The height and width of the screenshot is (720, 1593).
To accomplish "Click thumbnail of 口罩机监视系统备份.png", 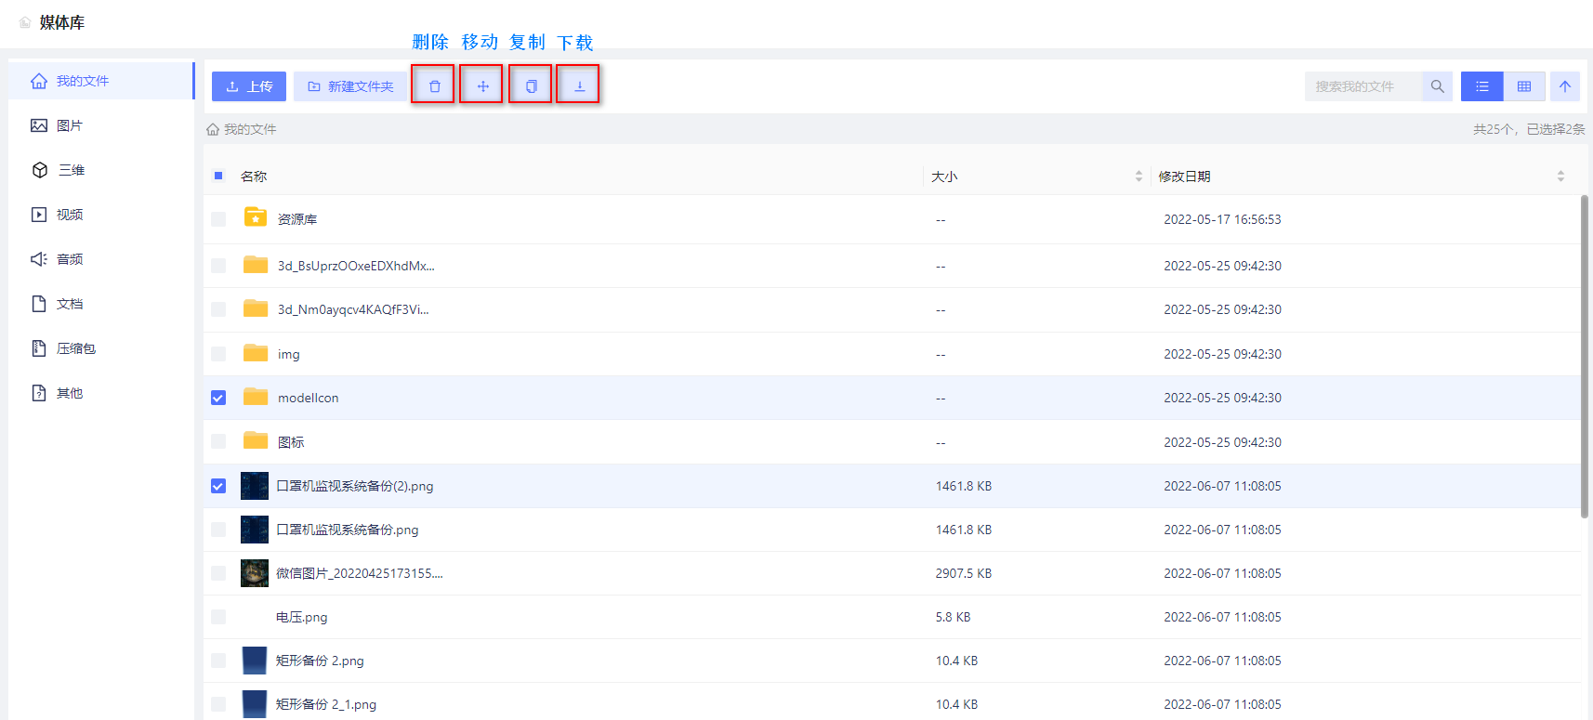I will pos(255,530).
